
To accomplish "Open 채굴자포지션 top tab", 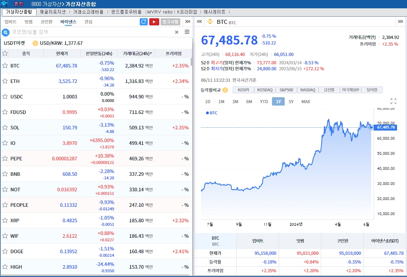I will click(53, 12).
